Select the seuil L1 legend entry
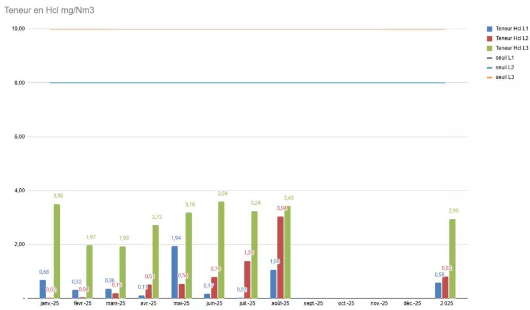This screenshot has width=530, height=310. (504, 57)
